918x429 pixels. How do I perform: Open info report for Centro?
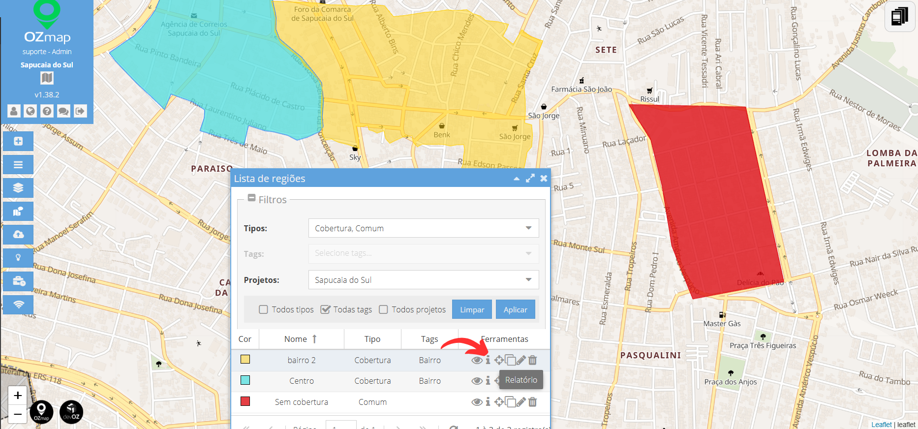[488, 381]
